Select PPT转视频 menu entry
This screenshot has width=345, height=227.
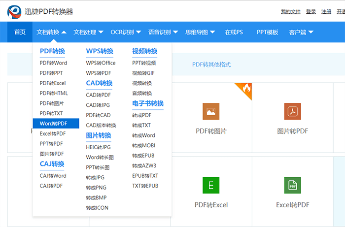[x=144, y=63]
